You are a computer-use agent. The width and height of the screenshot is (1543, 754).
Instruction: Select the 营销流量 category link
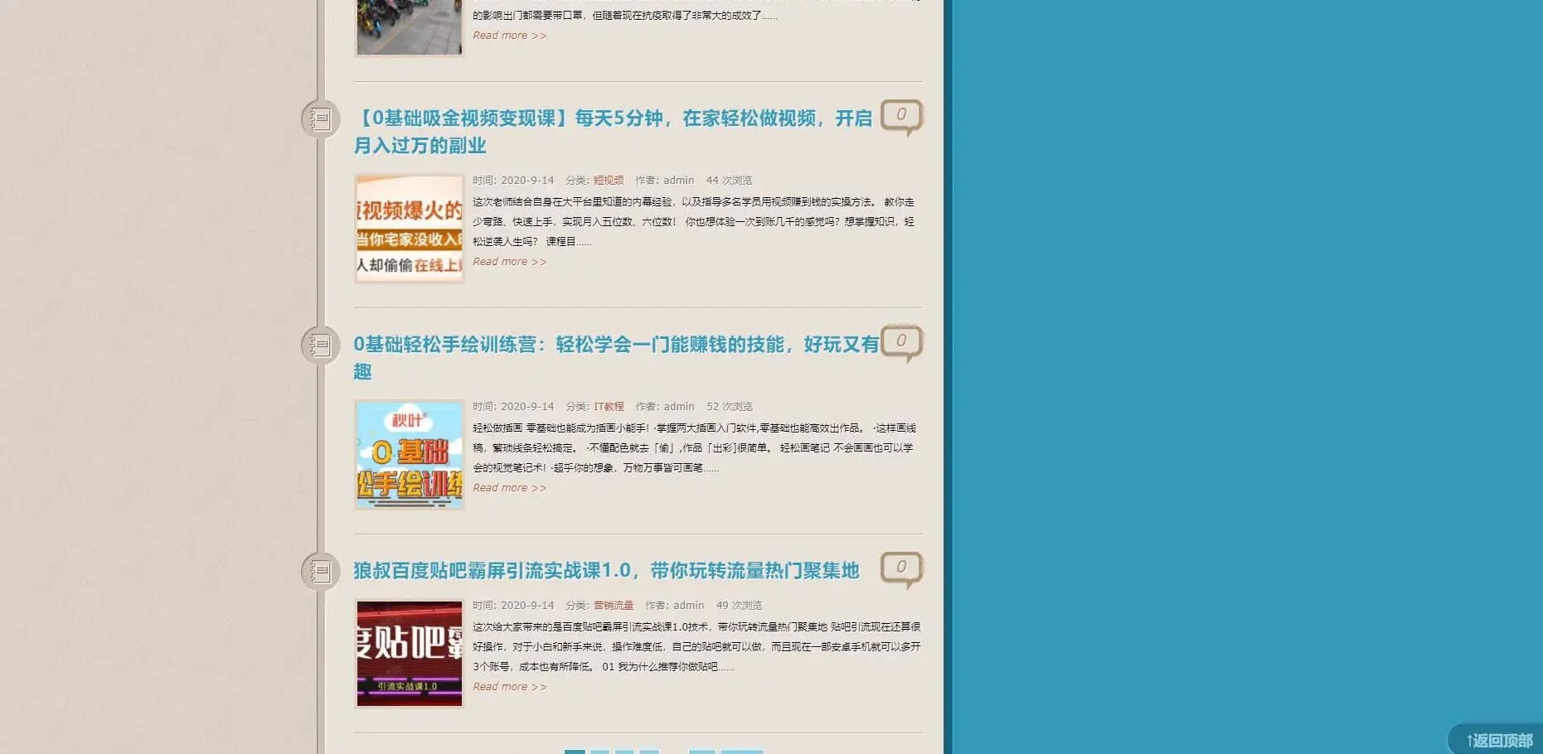[613, 606]
